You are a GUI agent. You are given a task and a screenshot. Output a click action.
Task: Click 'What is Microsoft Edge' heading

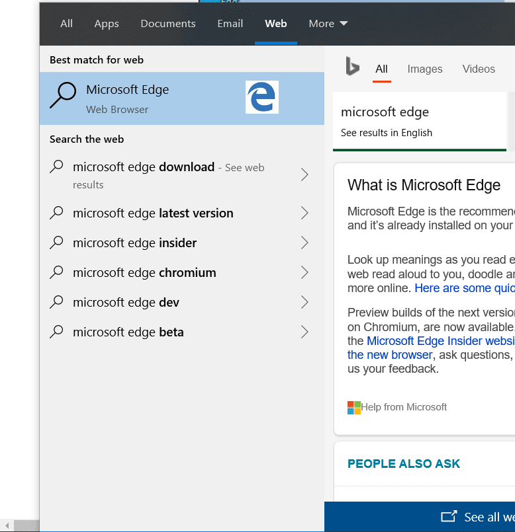point(424,185)
